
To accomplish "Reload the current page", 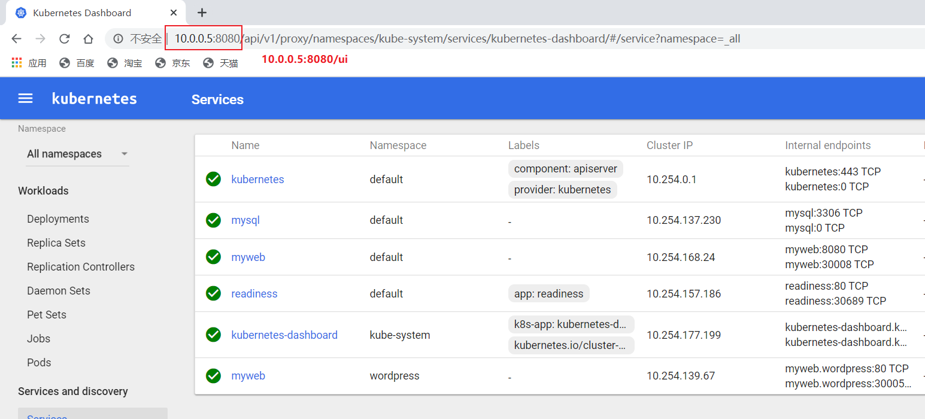I will point(64,39).
